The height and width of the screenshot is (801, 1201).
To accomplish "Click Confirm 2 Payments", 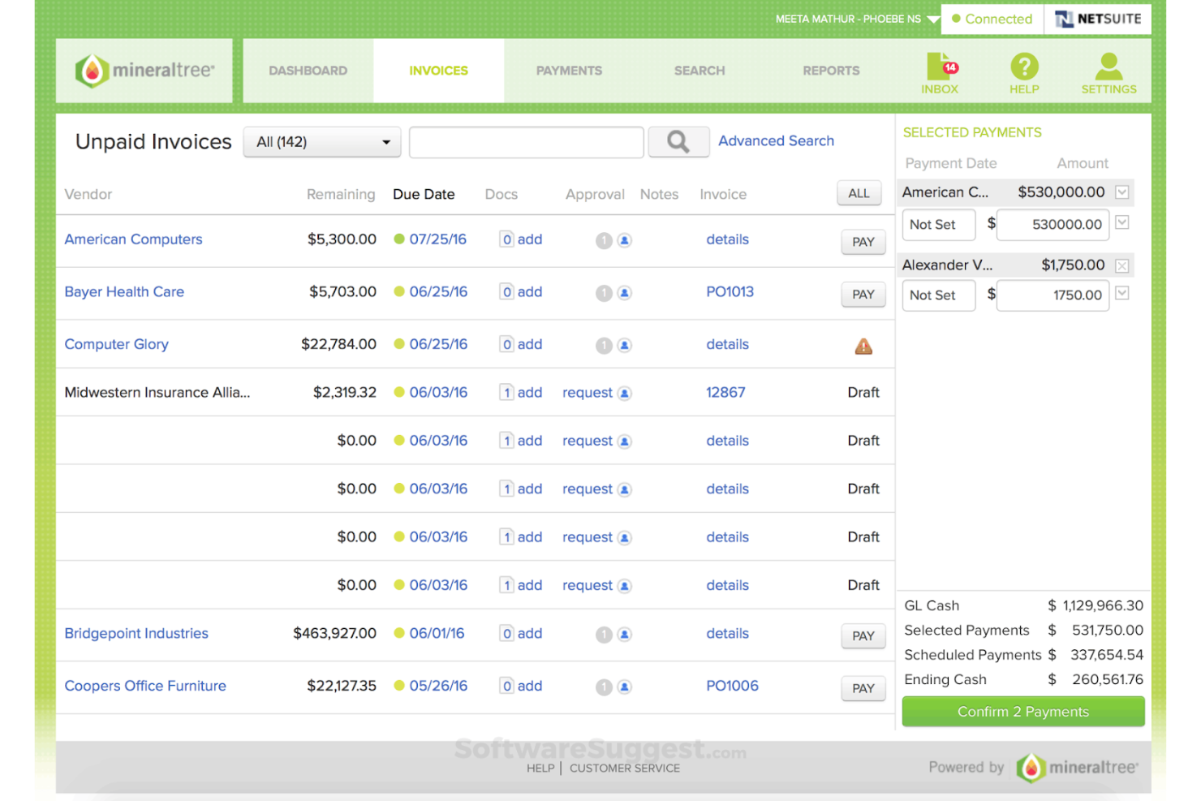I will coord(1022,712).
